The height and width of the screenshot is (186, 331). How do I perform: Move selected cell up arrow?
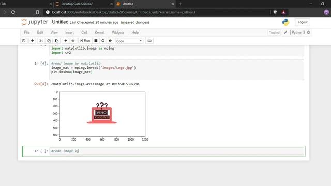point(66,41)
